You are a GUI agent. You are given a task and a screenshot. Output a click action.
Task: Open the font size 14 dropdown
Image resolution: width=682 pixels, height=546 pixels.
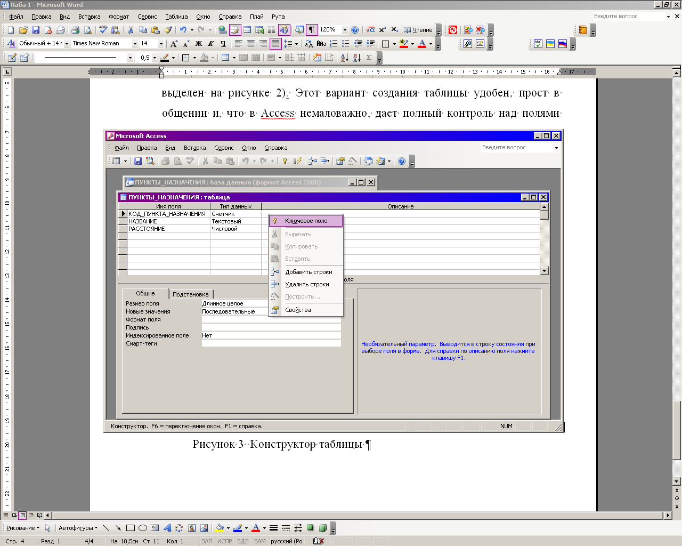click(x=160, y=44)
